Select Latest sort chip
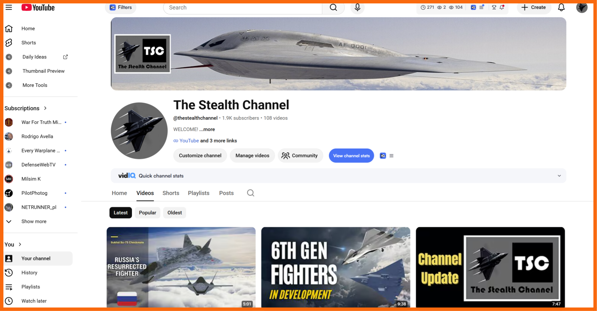The image size is (597, 311). pos(120,213)
